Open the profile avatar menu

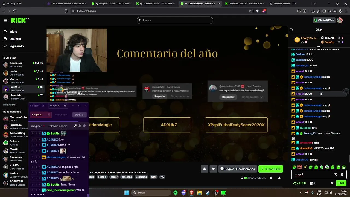point(340,20)
